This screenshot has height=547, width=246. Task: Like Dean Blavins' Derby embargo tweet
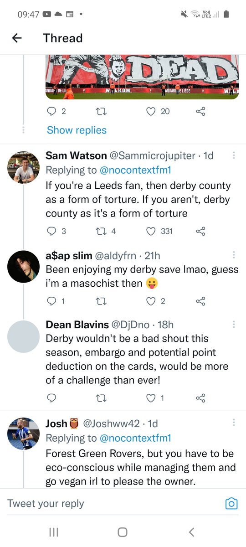coord(151,398)
